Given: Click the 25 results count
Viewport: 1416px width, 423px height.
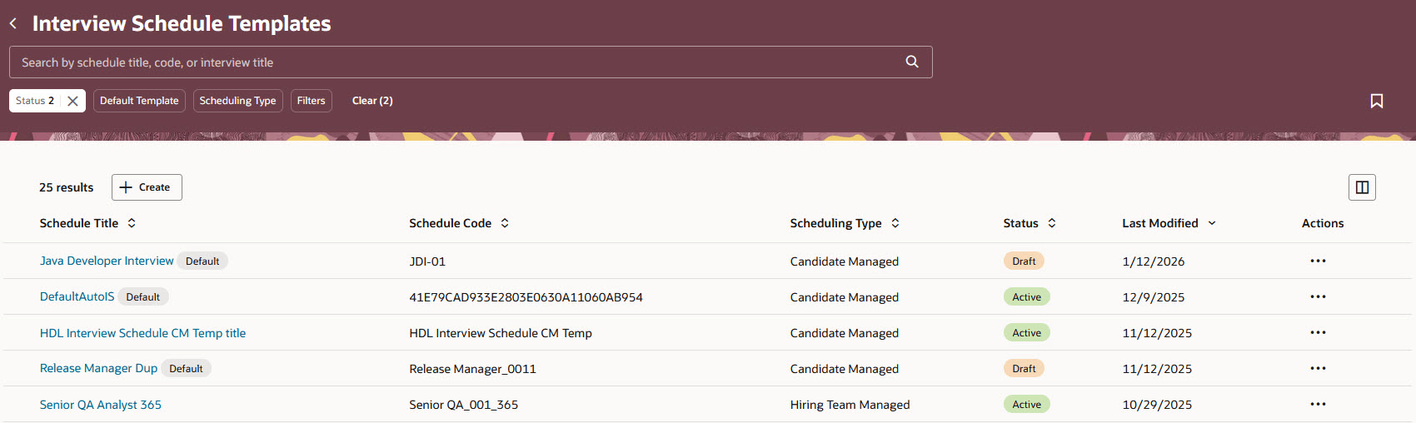Looking at the screenshot, I should coord(66,187).
